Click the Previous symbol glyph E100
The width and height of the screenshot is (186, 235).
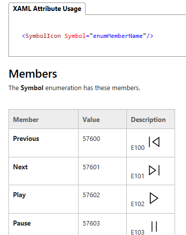click(154, 142)
